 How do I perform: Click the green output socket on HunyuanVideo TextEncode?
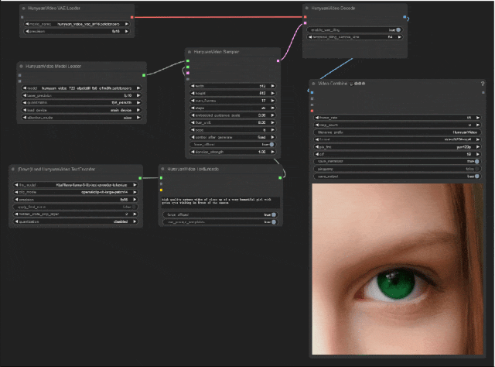click(x=280, y=178)
